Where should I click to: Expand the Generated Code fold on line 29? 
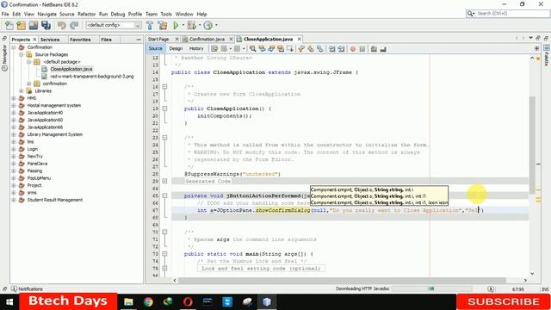pos(164,181)
